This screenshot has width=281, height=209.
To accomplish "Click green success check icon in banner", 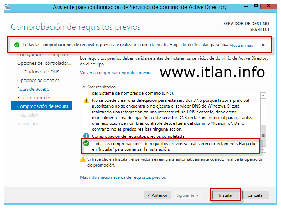I will [17, 45].
